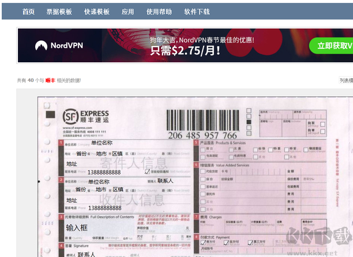Open the 软件下载 navigation item
This screenshot has width=353, height=257.
pyautogui.click(x=197, y=12)
